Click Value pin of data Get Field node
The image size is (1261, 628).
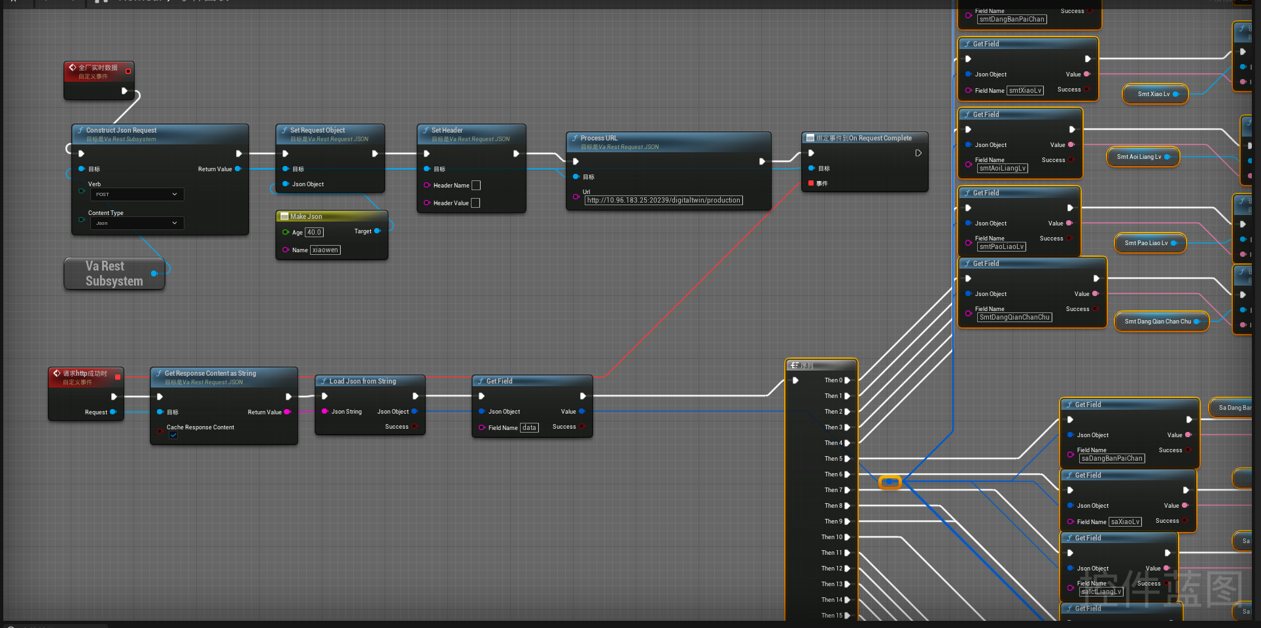pyautogui.click(x=581, y=412)
